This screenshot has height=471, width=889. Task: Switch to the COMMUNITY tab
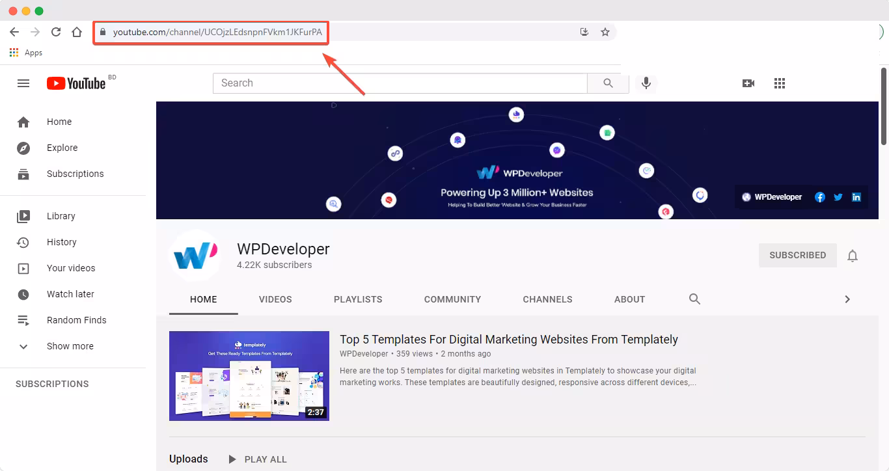(452, 299)
